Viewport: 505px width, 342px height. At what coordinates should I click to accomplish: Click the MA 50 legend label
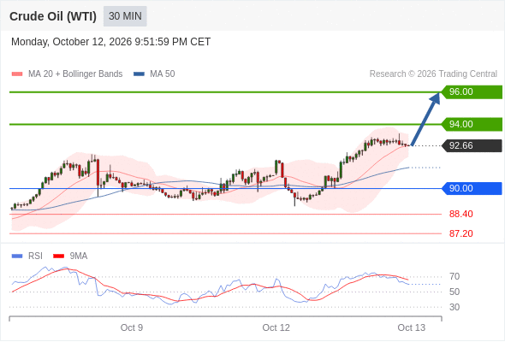[x=163, y=74]
